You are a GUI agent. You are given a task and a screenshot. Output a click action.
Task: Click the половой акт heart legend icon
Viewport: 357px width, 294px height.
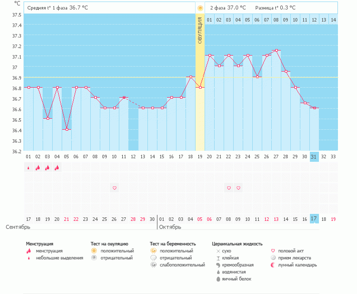[x=273, y=251]
